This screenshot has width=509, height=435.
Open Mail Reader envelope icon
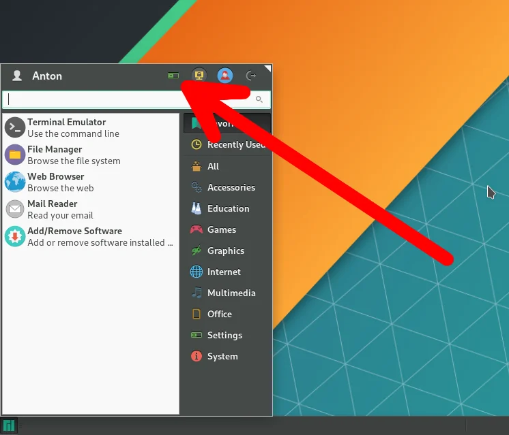point(15,209)
